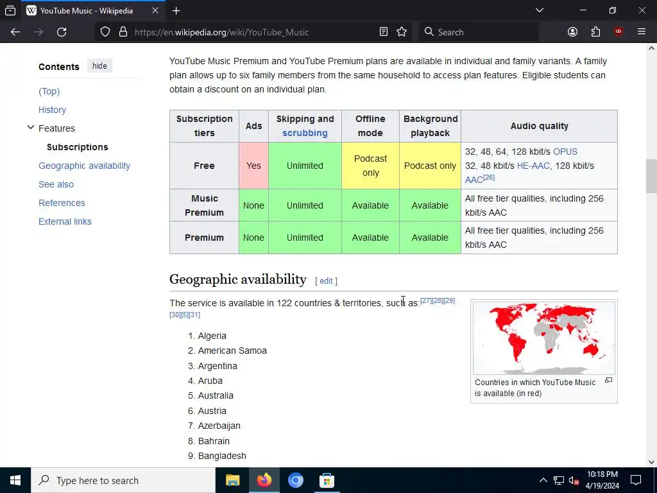Viewport: 657px width, 493px height.
Task: Open the notification center icon
Action: 636,480
